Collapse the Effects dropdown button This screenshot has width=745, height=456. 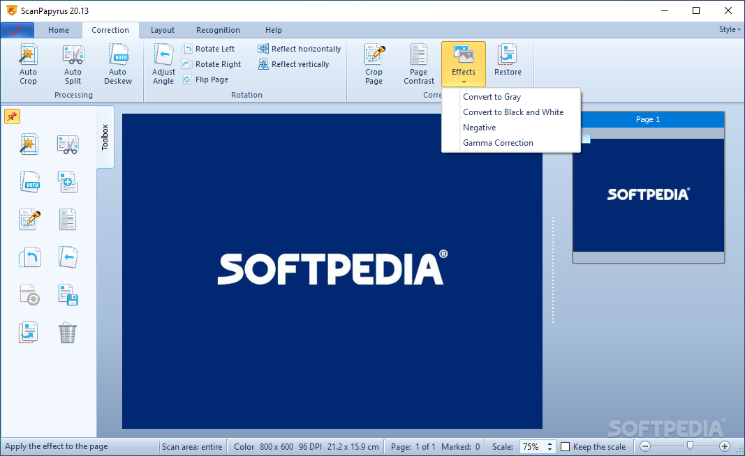[x=463, y=64]
